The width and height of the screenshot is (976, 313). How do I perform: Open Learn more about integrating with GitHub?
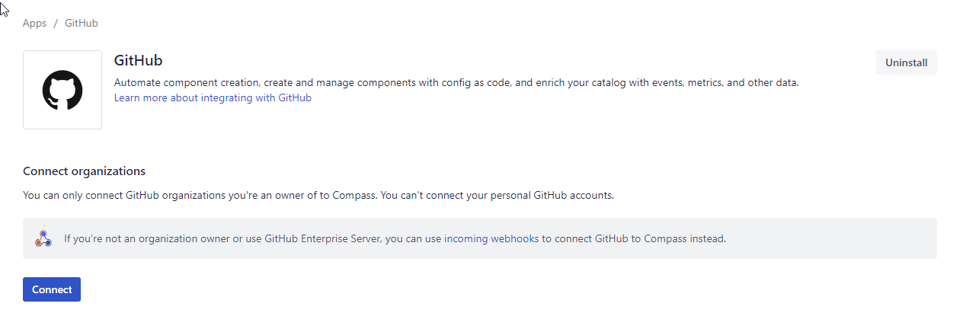[213, 97]
